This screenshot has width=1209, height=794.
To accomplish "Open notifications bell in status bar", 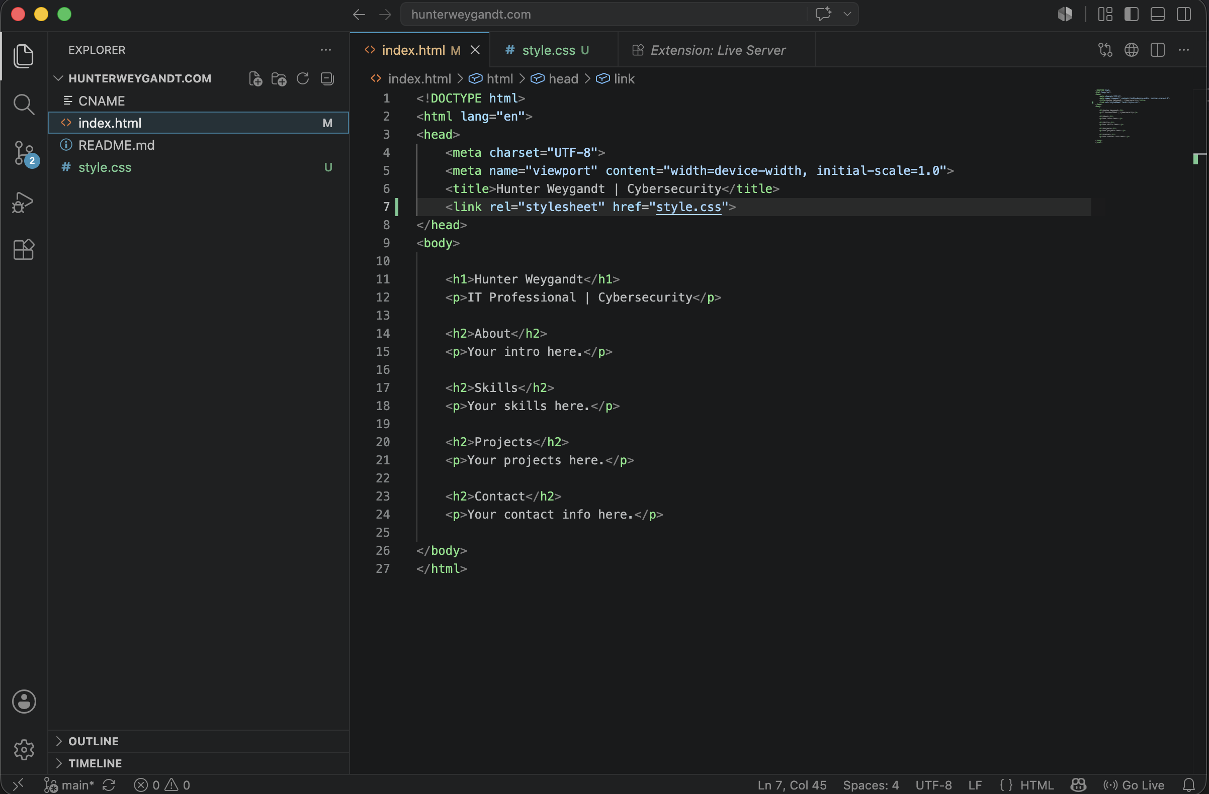I will tap(1189, 785).
